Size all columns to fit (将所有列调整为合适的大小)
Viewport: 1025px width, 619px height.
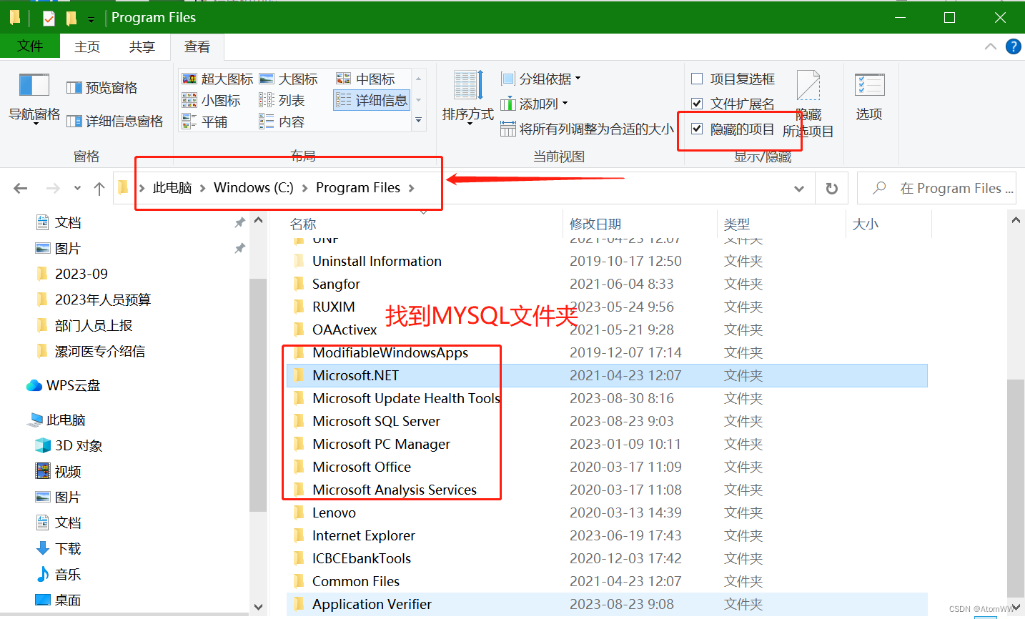click(587, 129)
